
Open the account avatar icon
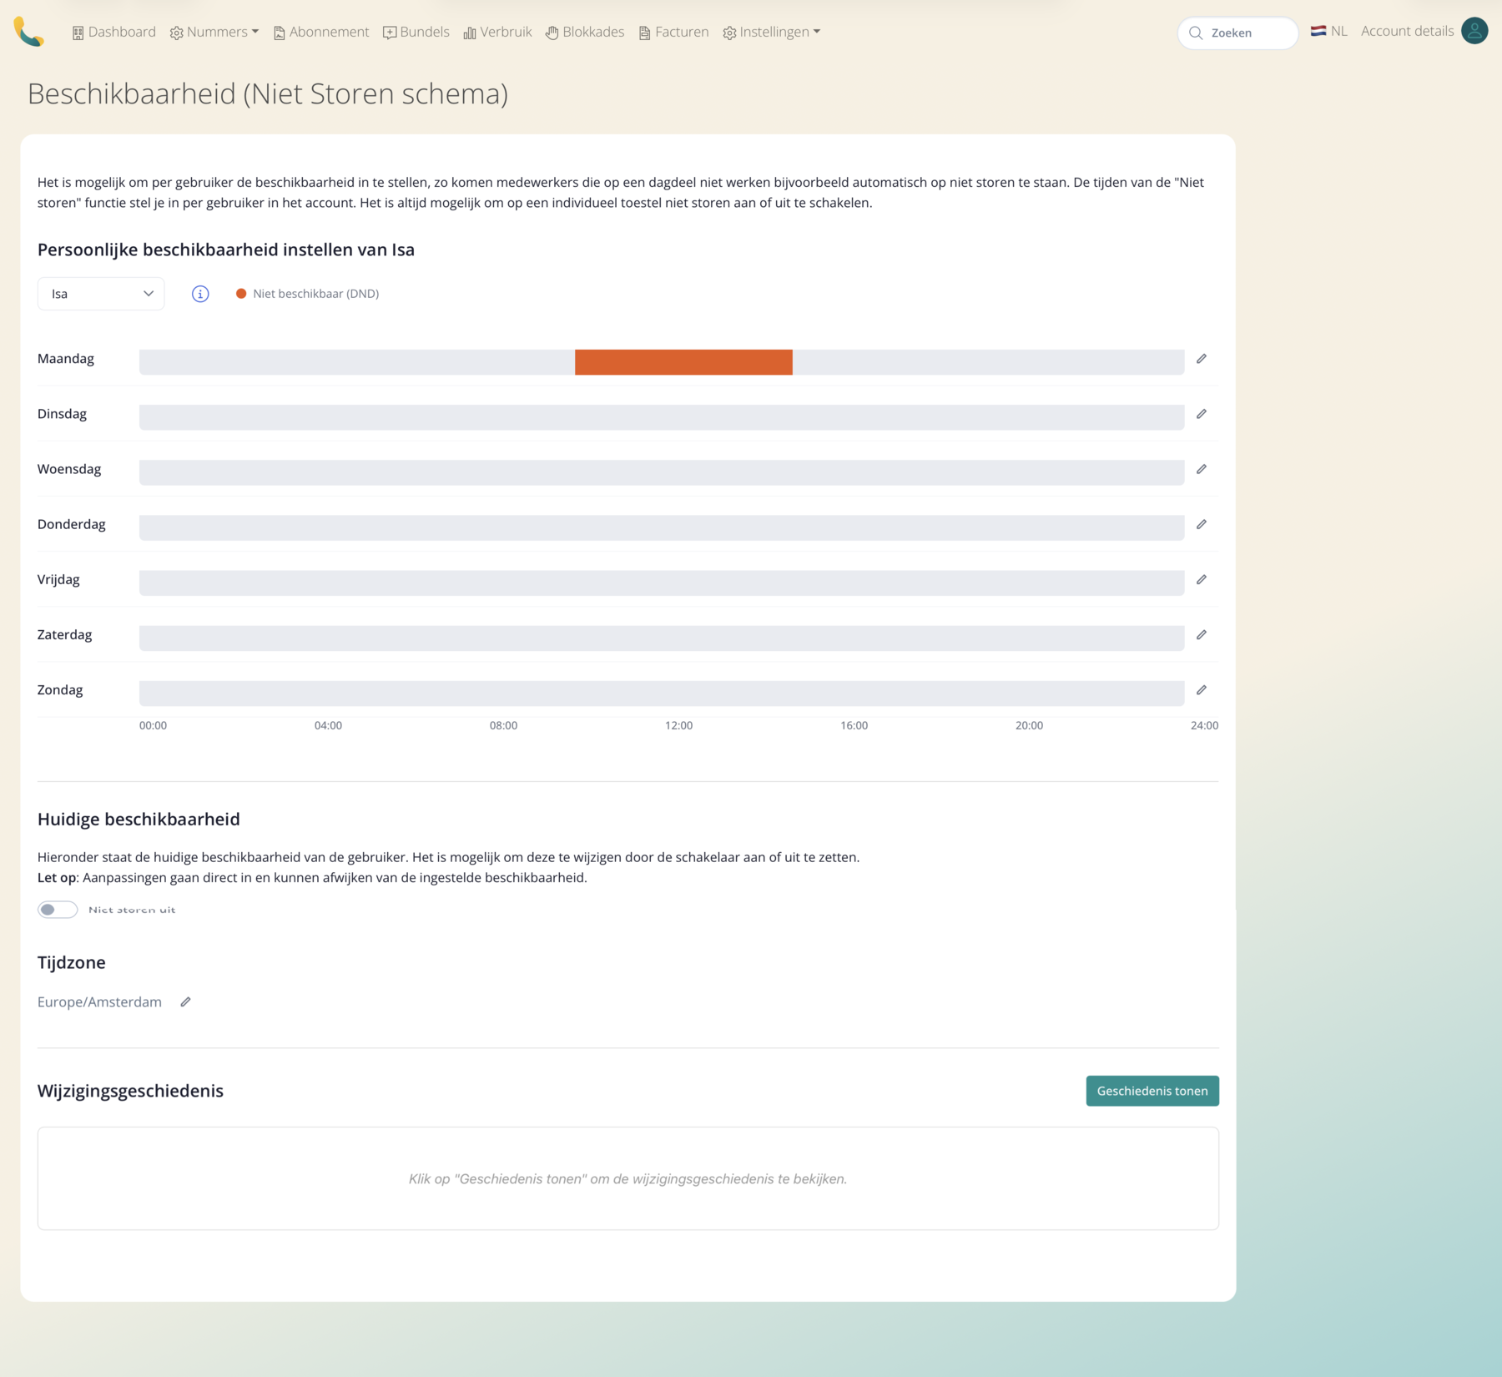point(1474,31)
